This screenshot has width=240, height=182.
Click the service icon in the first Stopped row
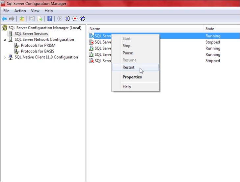(x=92, y=42)
